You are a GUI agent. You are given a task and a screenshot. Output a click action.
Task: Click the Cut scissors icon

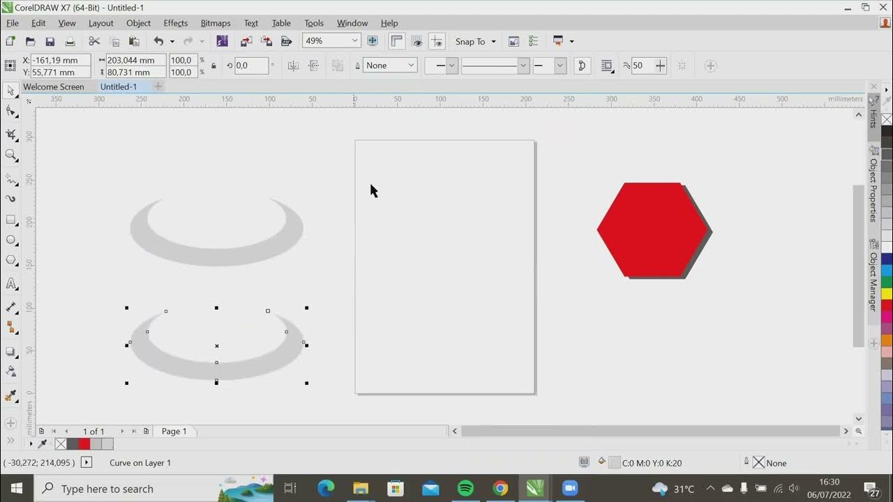tap(94, 41)
